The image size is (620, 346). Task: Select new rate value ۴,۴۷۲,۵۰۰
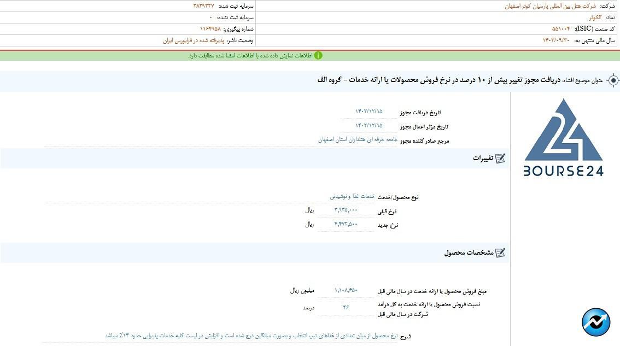(346, 224)
